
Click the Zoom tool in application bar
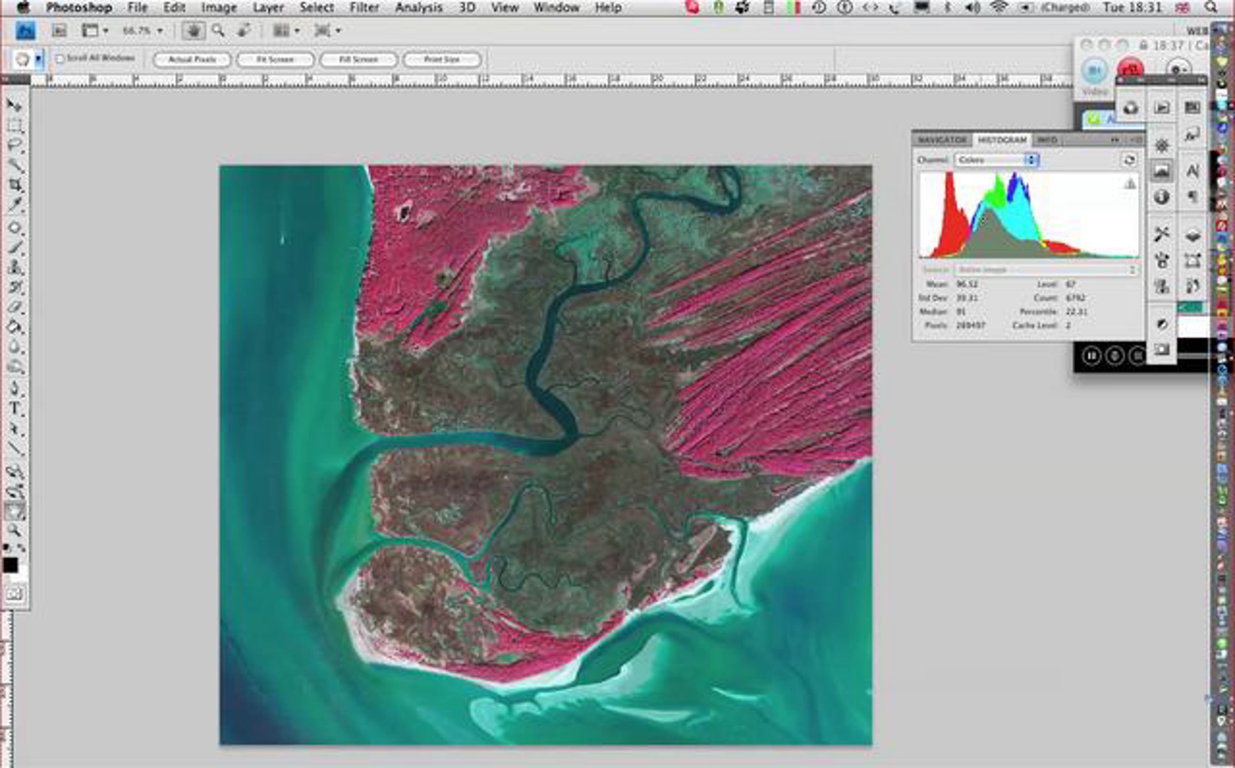(218, 31)
